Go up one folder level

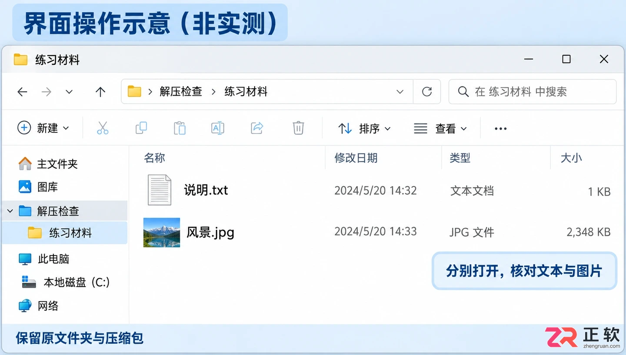100,92
